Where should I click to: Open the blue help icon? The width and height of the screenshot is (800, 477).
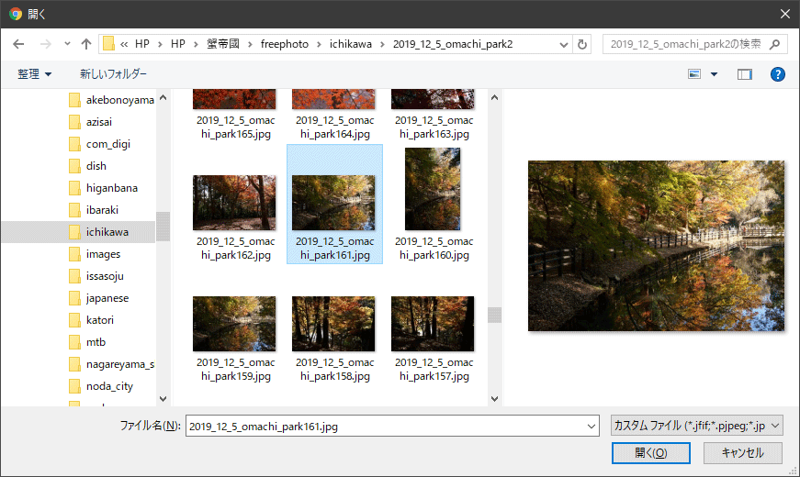click(778, 74)
